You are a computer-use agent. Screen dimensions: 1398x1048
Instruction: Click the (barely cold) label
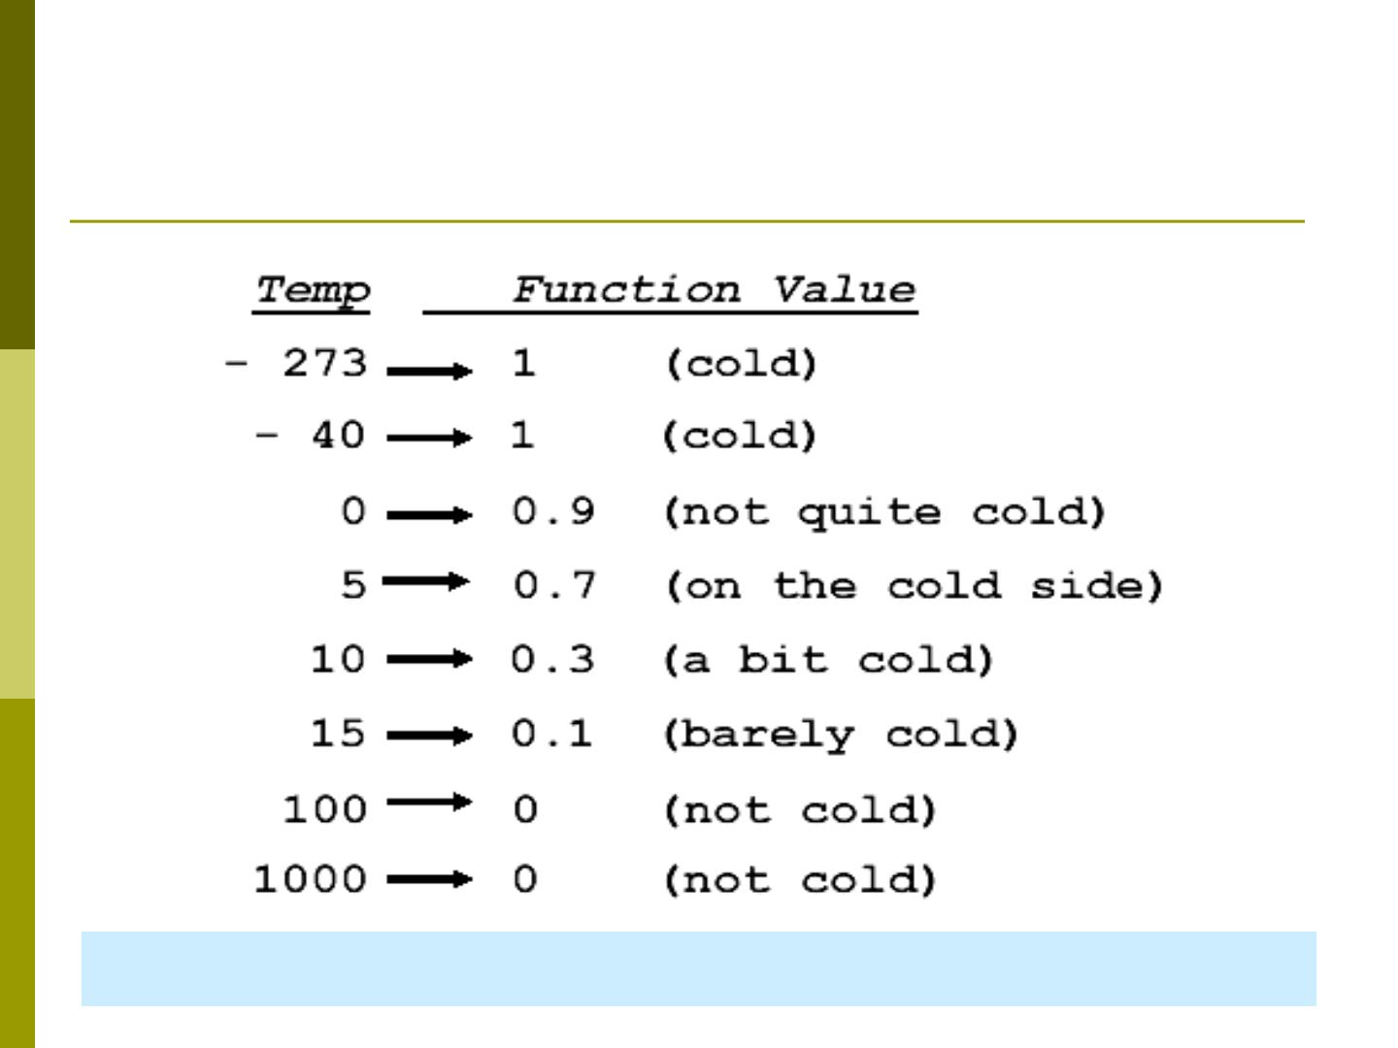tap(840, 736)
